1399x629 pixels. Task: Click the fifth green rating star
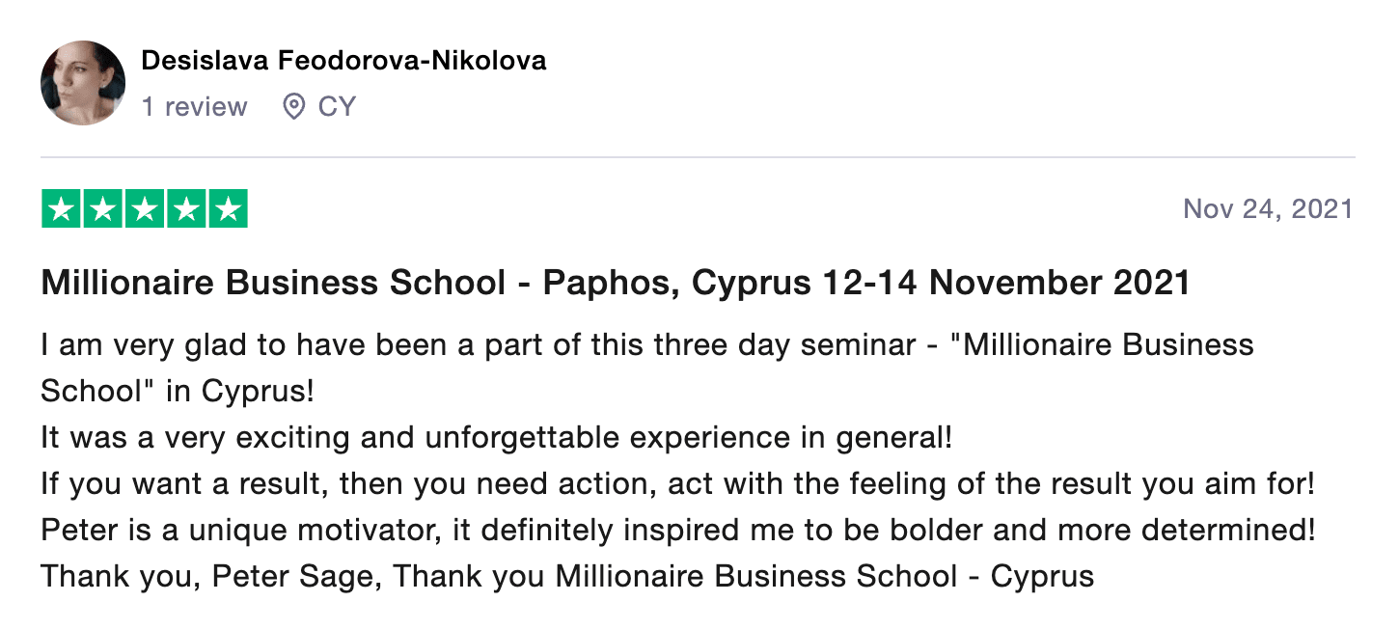(x=228, y=209)
